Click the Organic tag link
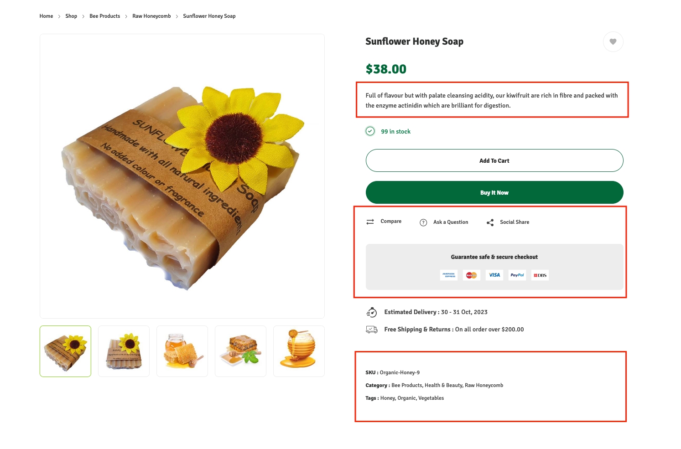The width and height of the screenshot is (681, 449). click(x=406, y=398)
